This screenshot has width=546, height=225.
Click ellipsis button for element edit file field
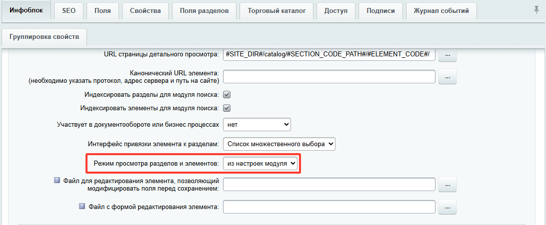pyautogui.click(x=447, y=185)
